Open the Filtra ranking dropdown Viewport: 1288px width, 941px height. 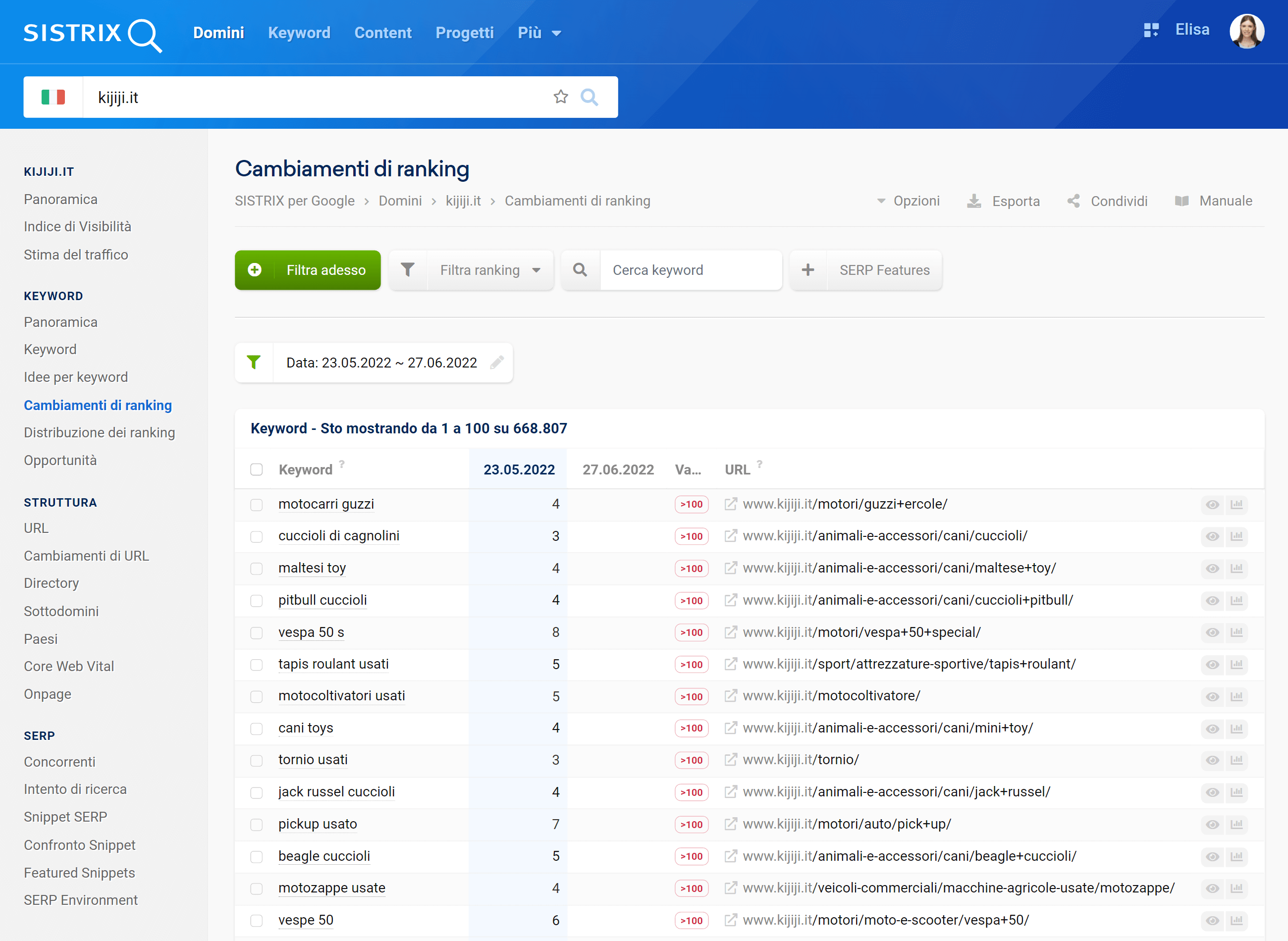pos(490,270)
